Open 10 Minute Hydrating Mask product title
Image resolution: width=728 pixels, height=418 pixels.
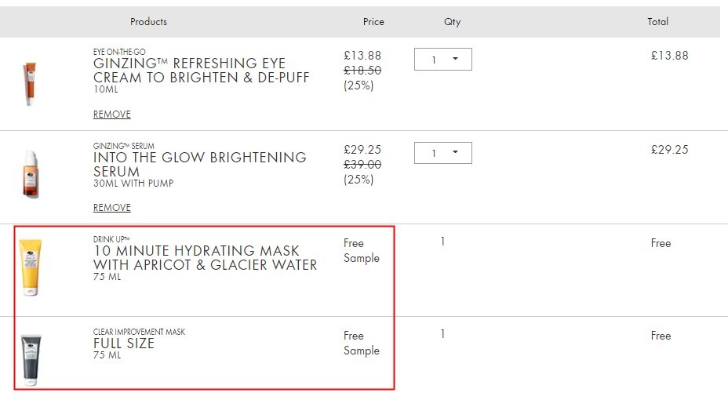coord(205,257)
